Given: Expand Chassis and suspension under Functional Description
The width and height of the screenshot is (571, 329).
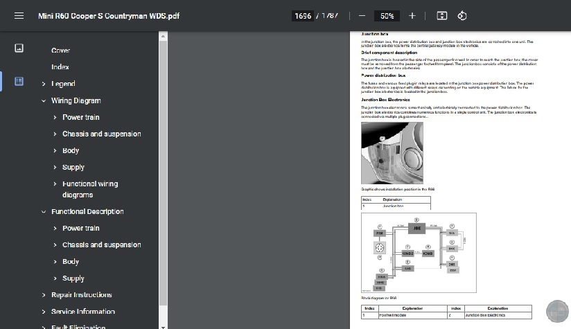Looking at the screenshot, I should 55,245.
